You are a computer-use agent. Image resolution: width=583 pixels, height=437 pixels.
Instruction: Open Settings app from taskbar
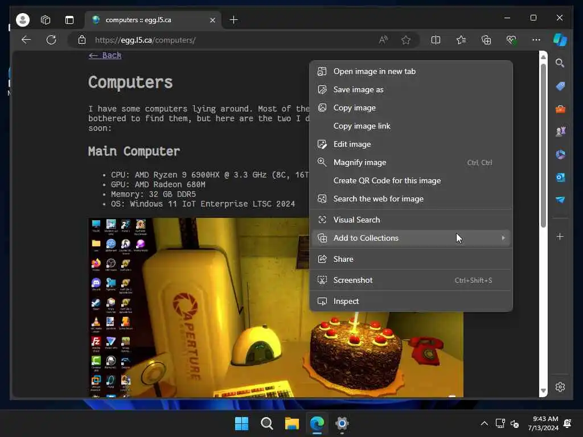click(x=342, y=423)
